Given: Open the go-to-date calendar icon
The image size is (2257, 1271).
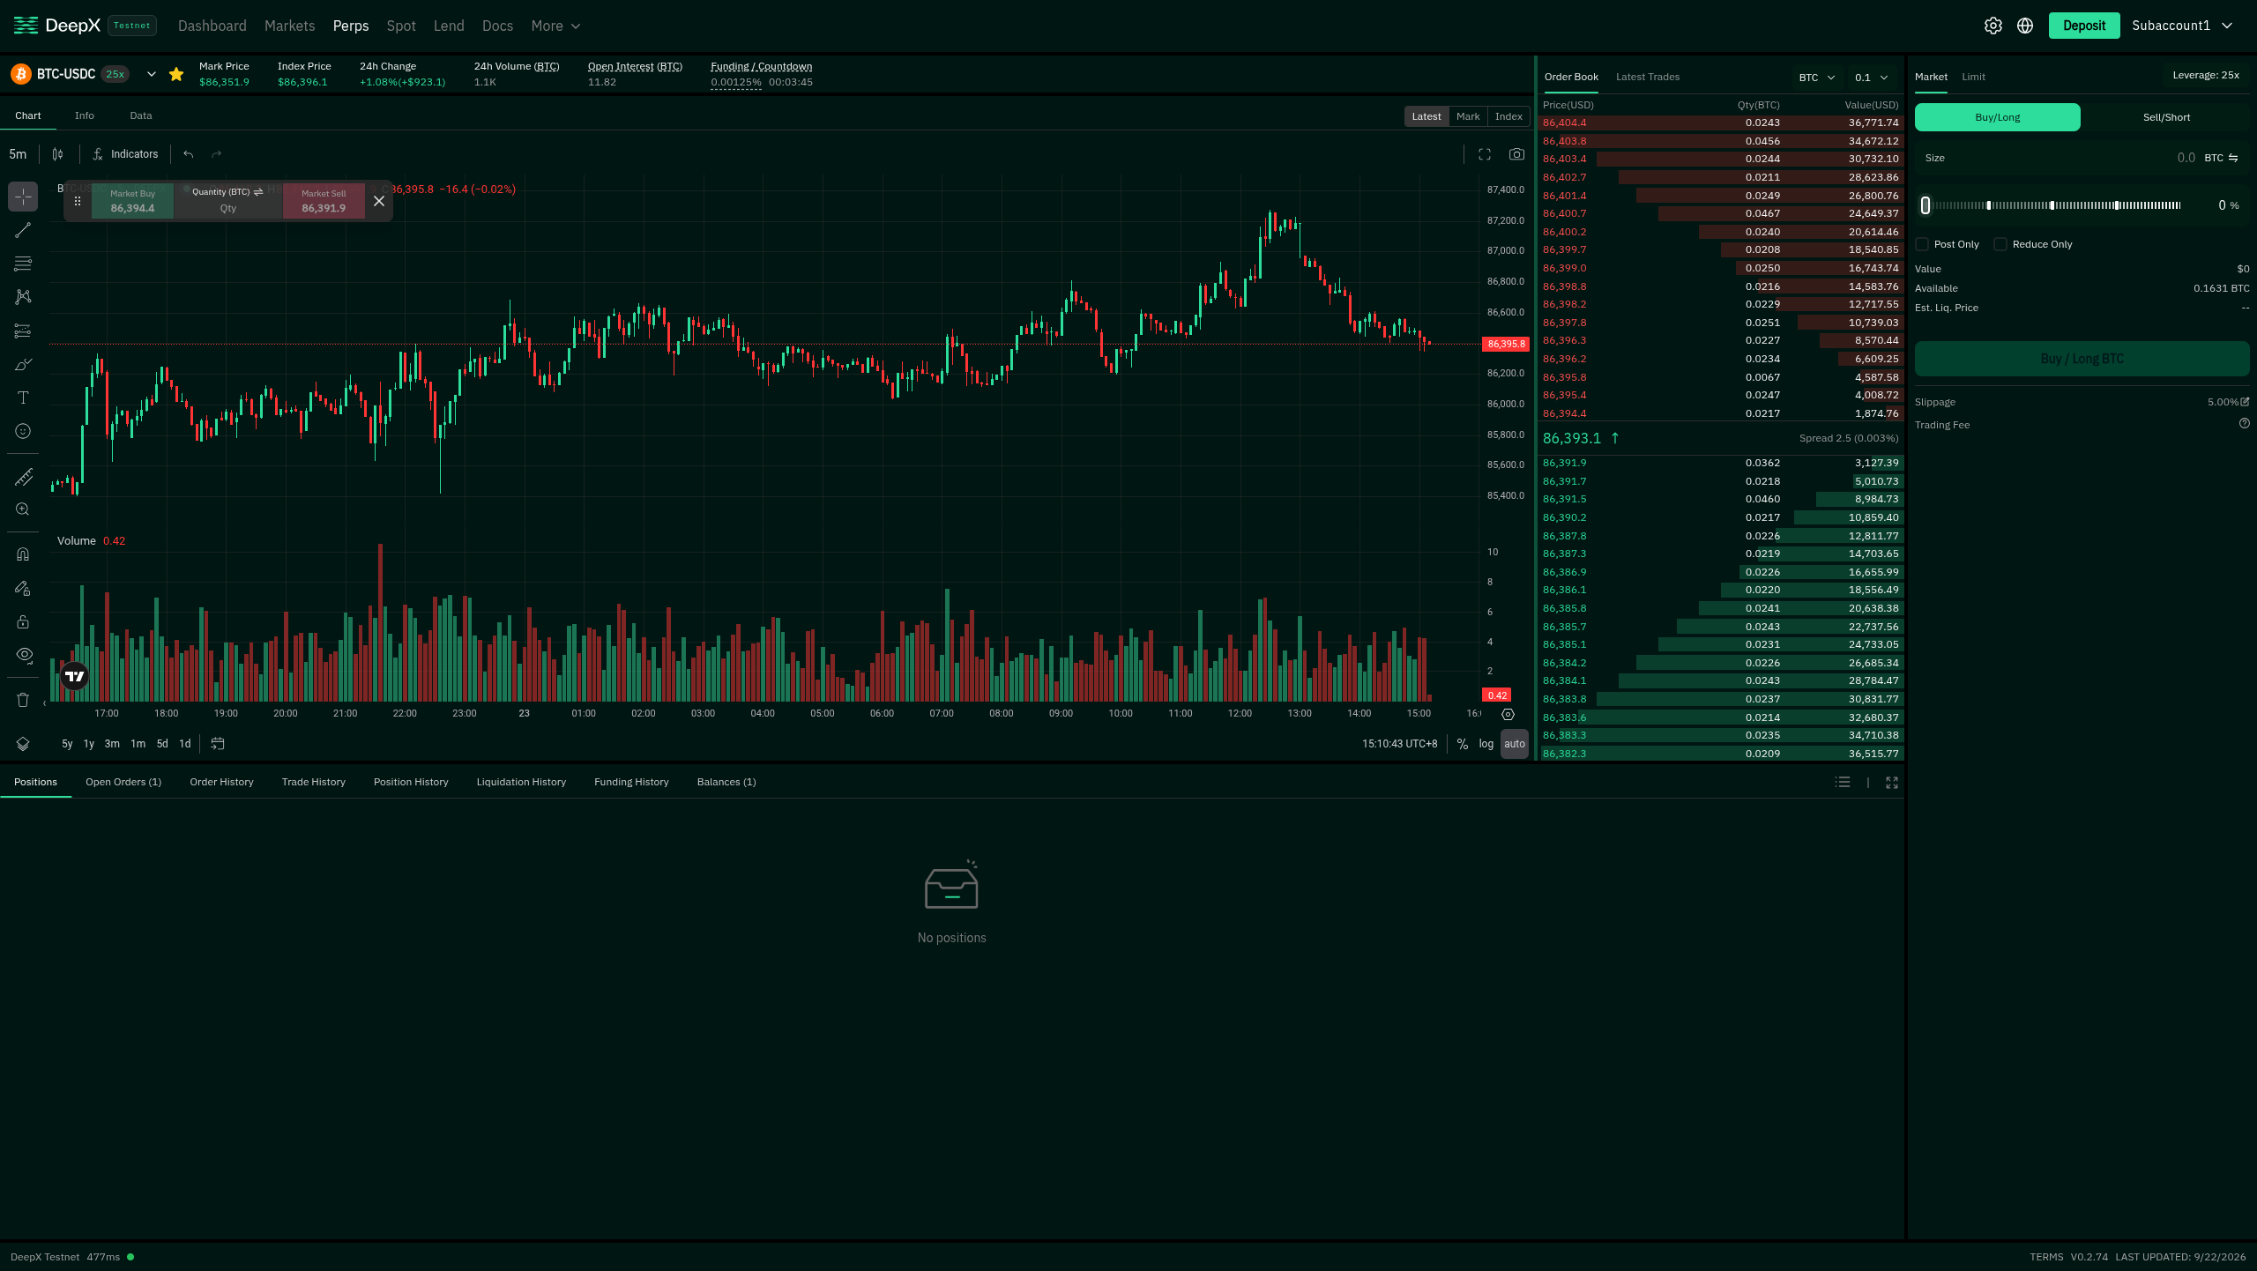Looking at the screenshot, I should point(218,744).
